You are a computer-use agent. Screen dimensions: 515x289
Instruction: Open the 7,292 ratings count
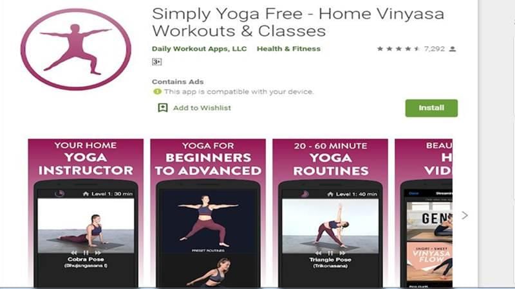coord(434,49)
